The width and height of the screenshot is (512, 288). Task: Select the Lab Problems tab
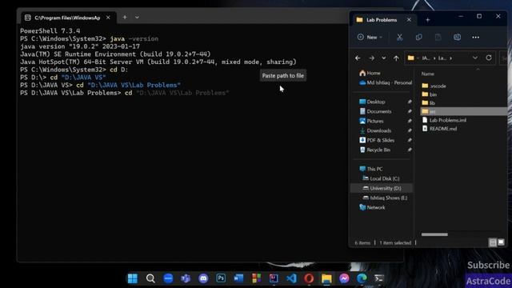click(x=382, y=20)
